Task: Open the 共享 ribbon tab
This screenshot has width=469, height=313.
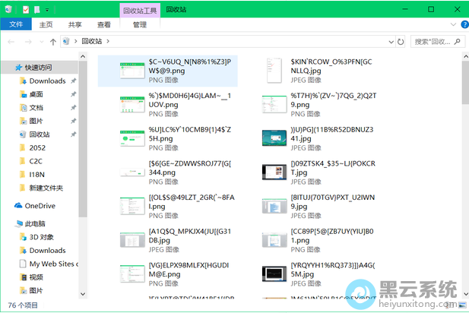Action: tap(74, 24)
